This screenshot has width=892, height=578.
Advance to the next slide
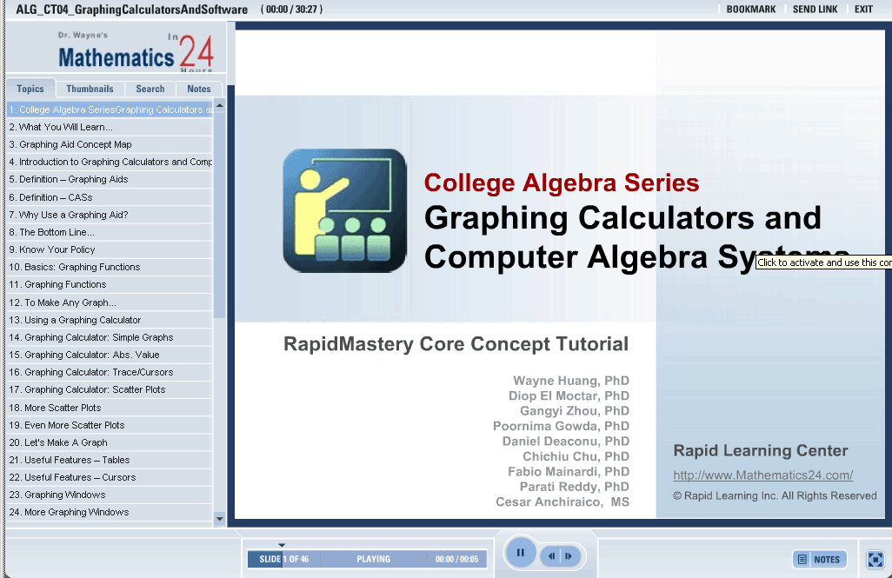[x=569, y=556]
